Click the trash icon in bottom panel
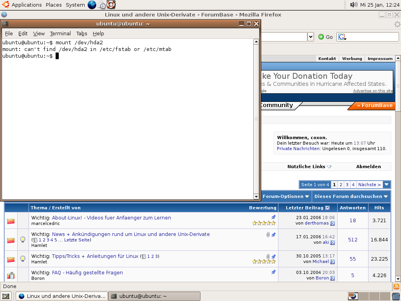401x301 pixels. [x=396, y=296]
